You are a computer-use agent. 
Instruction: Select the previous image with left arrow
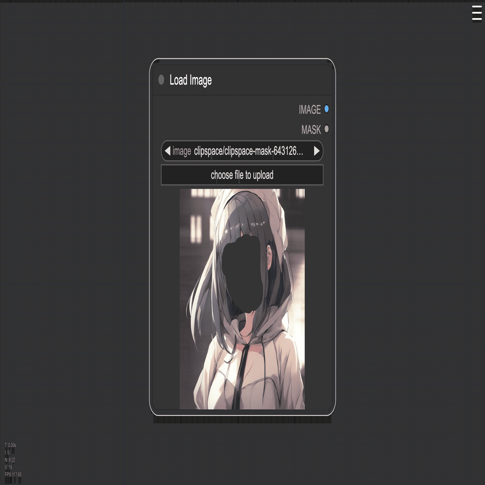168,151
